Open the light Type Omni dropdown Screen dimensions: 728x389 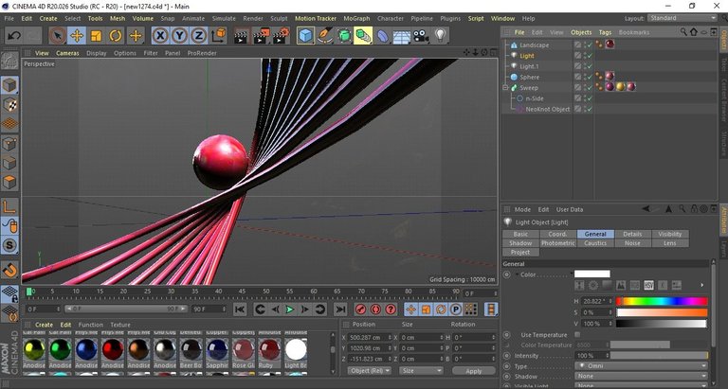tap(641, 366)
